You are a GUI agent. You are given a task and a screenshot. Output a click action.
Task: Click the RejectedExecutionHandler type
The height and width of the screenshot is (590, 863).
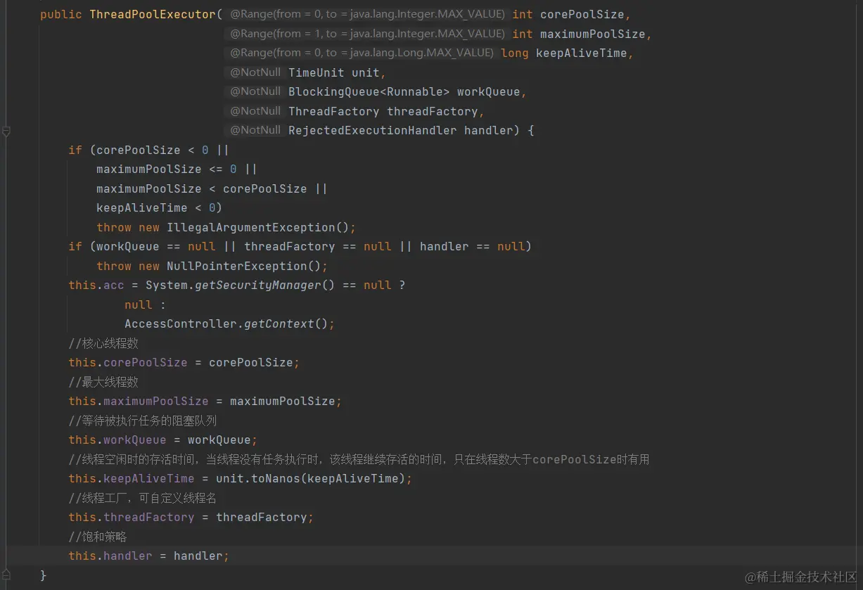pos(372,131)
